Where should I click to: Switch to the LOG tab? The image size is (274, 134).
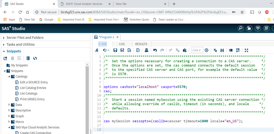tap(122, 44)
